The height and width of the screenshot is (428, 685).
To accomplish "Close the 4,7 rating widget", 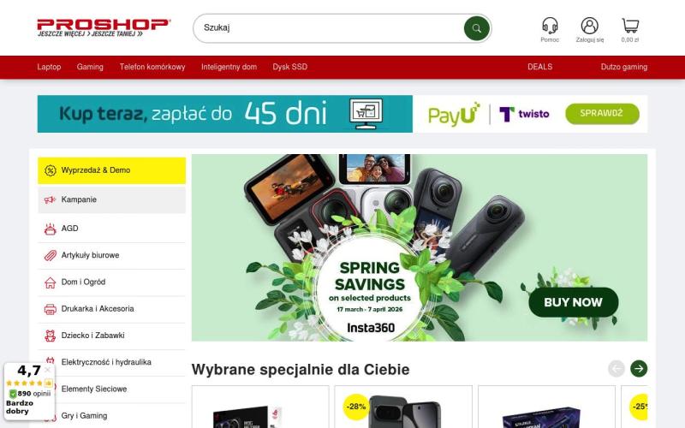I will coord(48,370).
